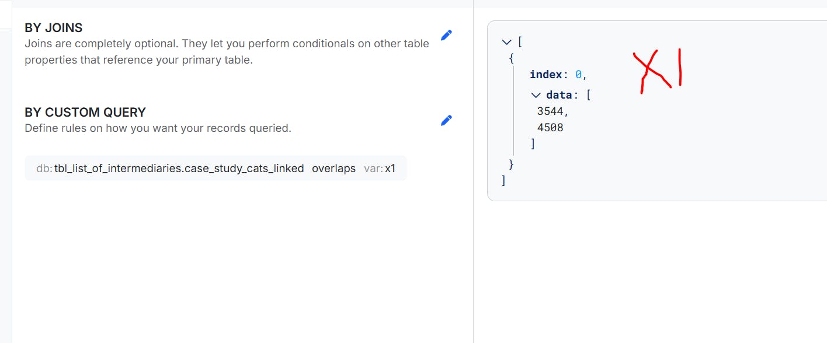
Task: Select the value 4508 in data array
Action: 550,127
